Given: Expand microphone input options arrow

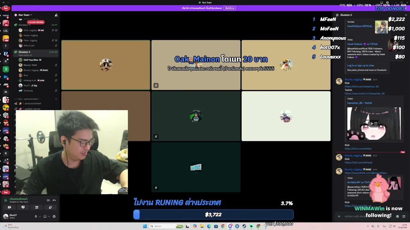Looking at the screenshot, I should click(40, 216).
